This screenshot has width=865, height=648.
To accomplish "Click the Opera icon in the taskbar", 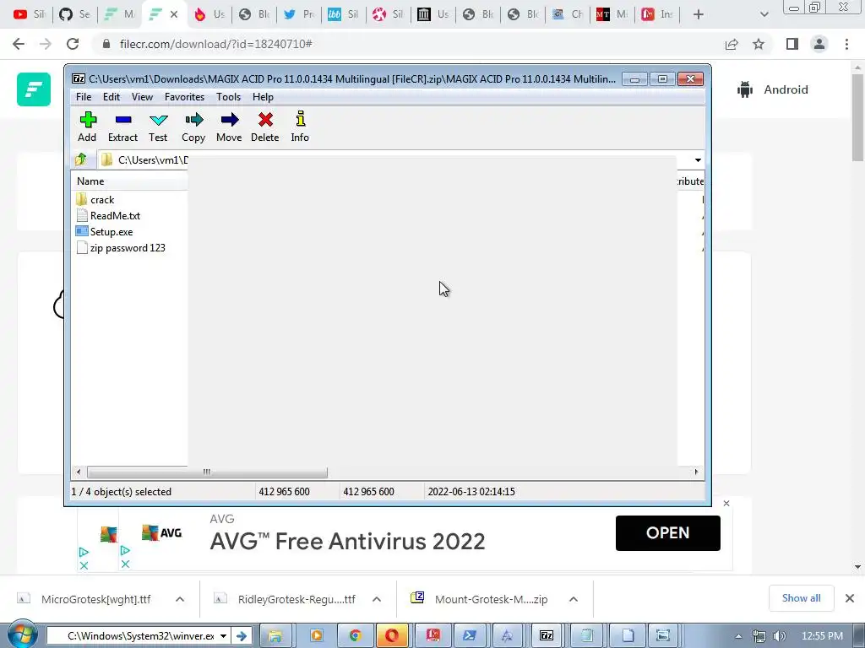I will pyautogui.click(x=392, y=636).
